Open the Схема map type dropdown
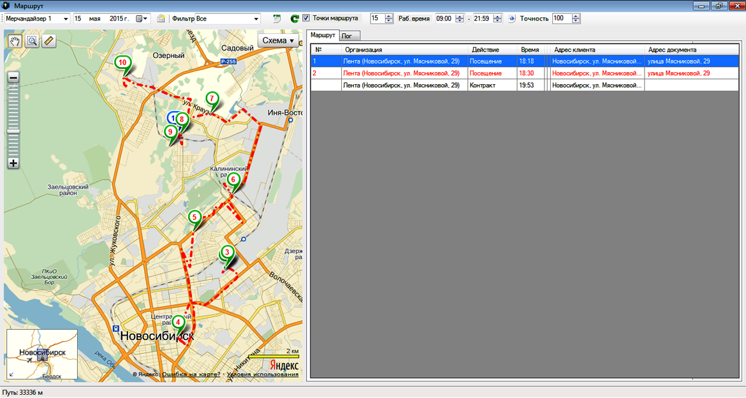This screenshot has height=398, width=746. [279, 41]
